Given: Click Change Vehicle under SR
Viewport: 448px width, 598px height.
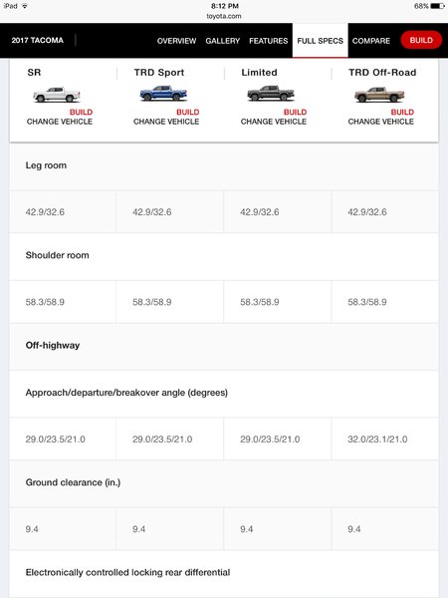Looking at the screenshot, I should click(x=60, y=122).
